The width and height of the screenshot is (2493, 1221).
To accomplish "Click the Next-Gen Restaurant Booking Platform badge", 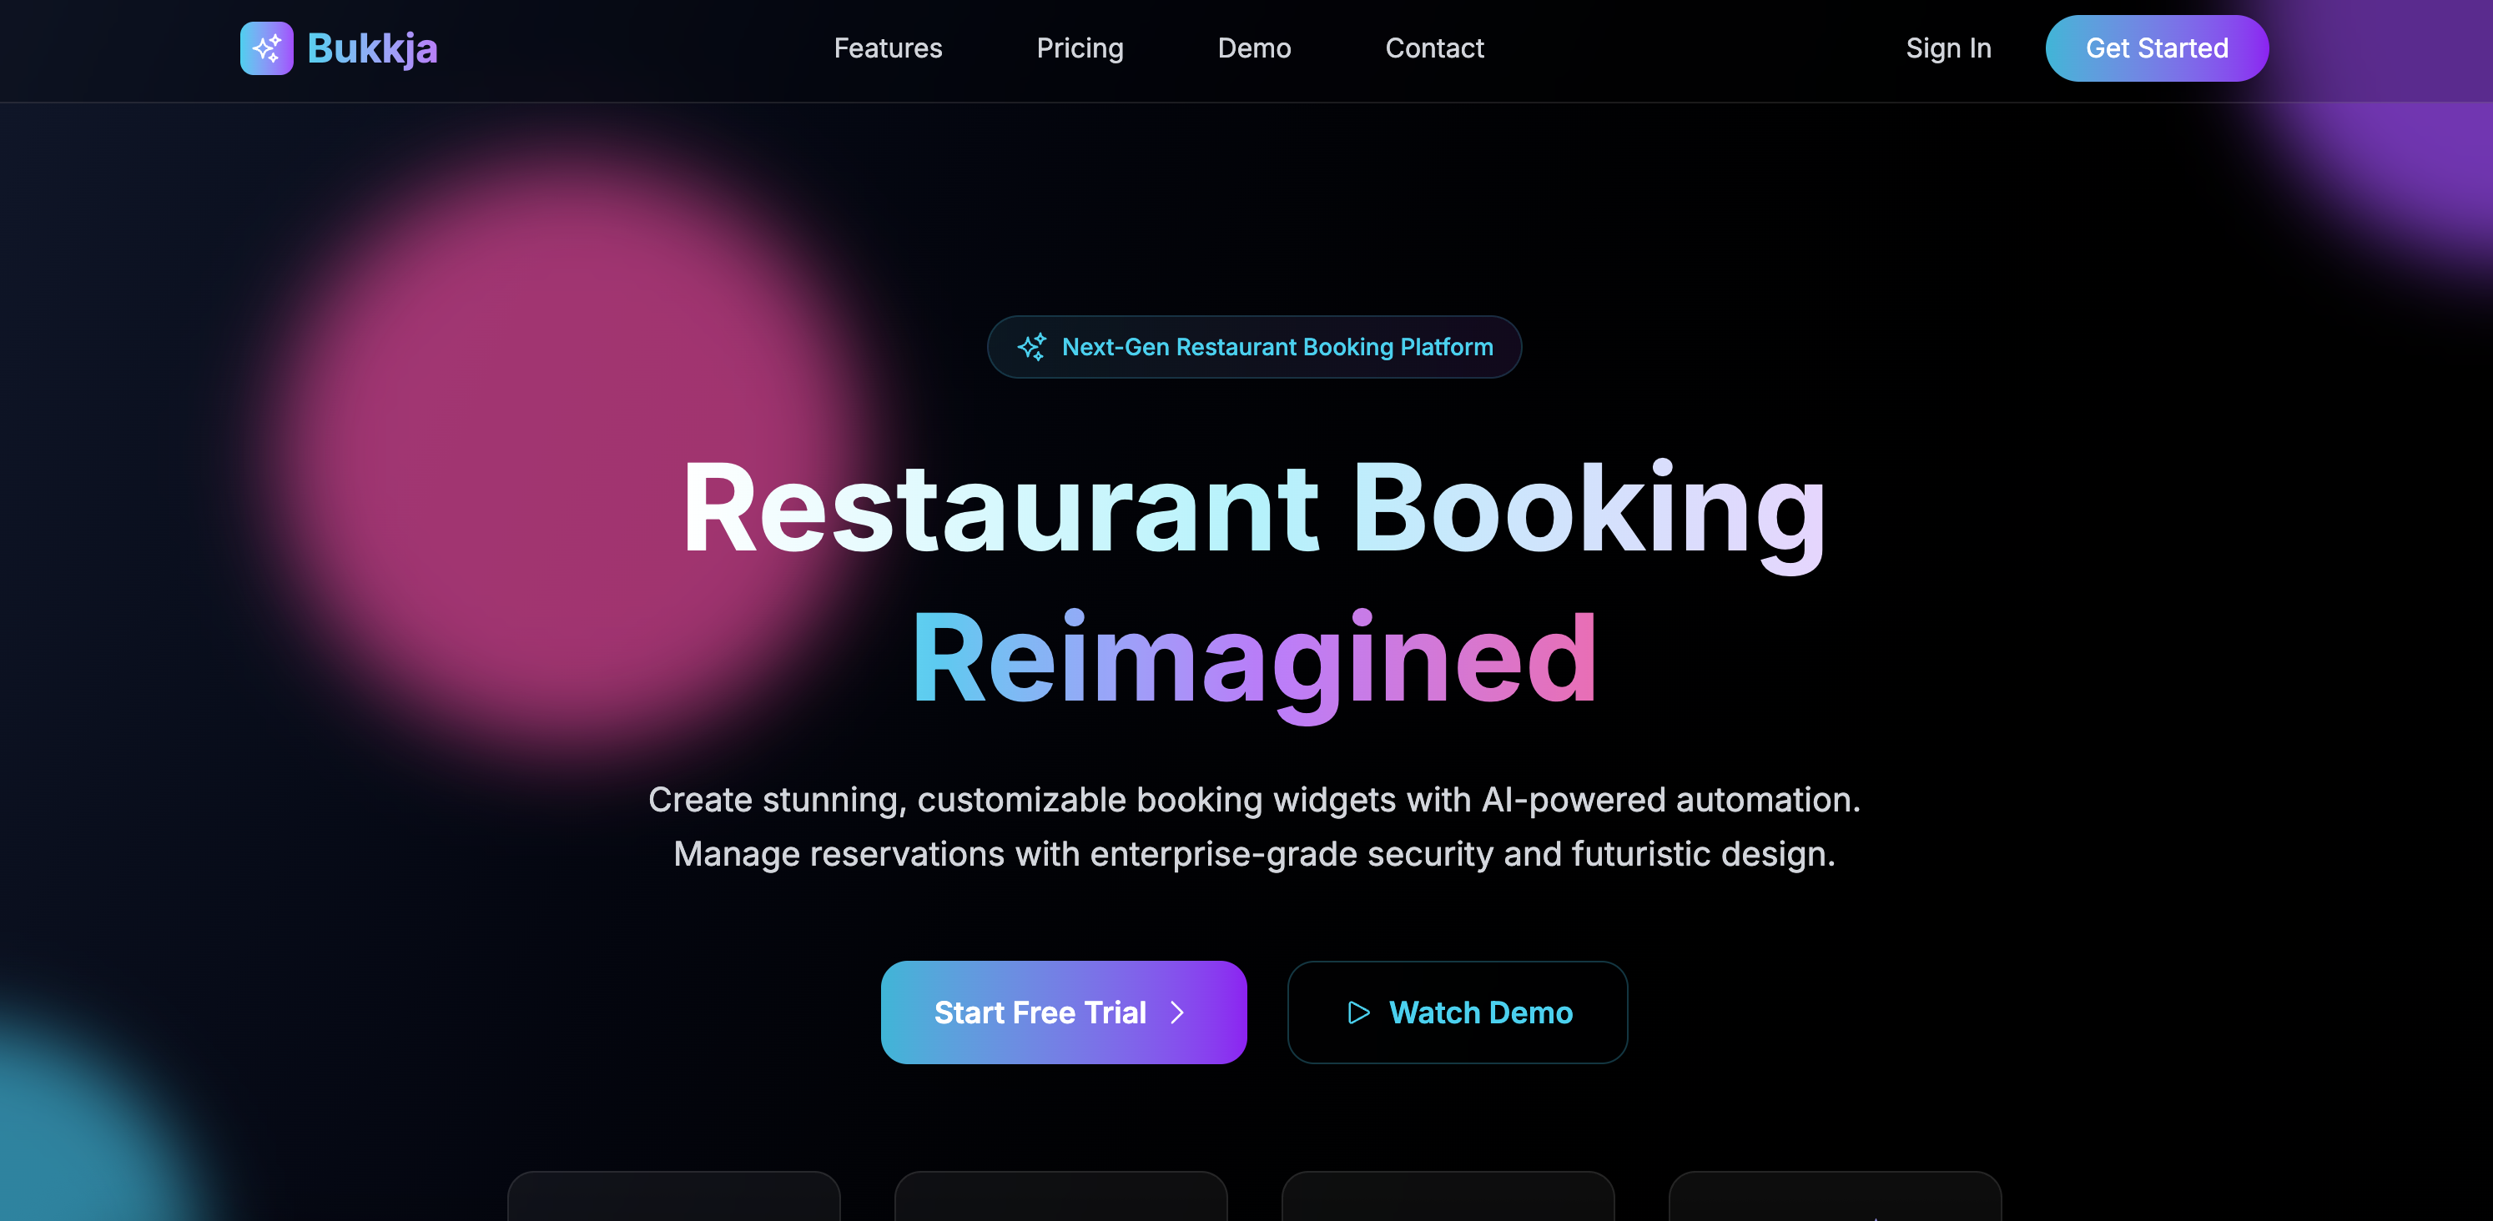I will 1254,347.
